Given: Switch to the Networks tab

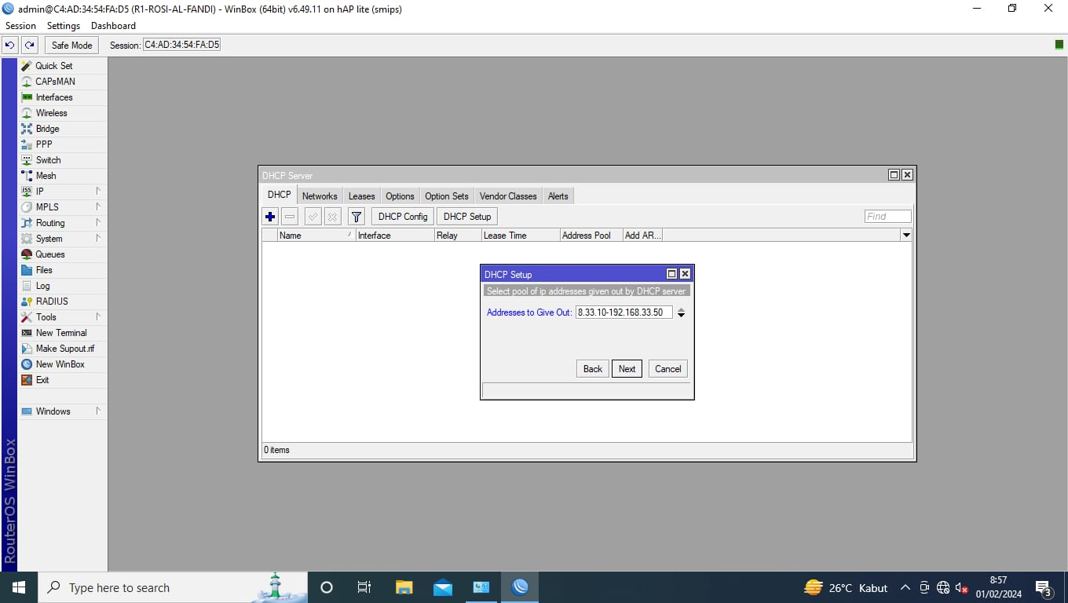Looking at the screenshot, I should pyautogui.click(x=320, y=196).
